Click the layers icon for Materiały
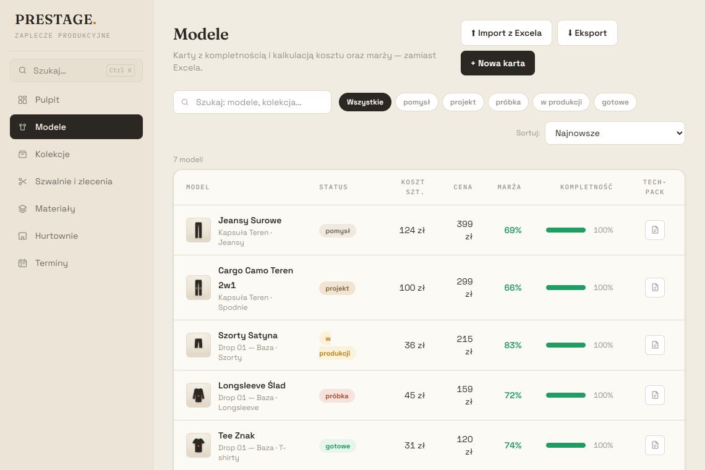The height and width of the screenshot is (470, 705). 22,208
